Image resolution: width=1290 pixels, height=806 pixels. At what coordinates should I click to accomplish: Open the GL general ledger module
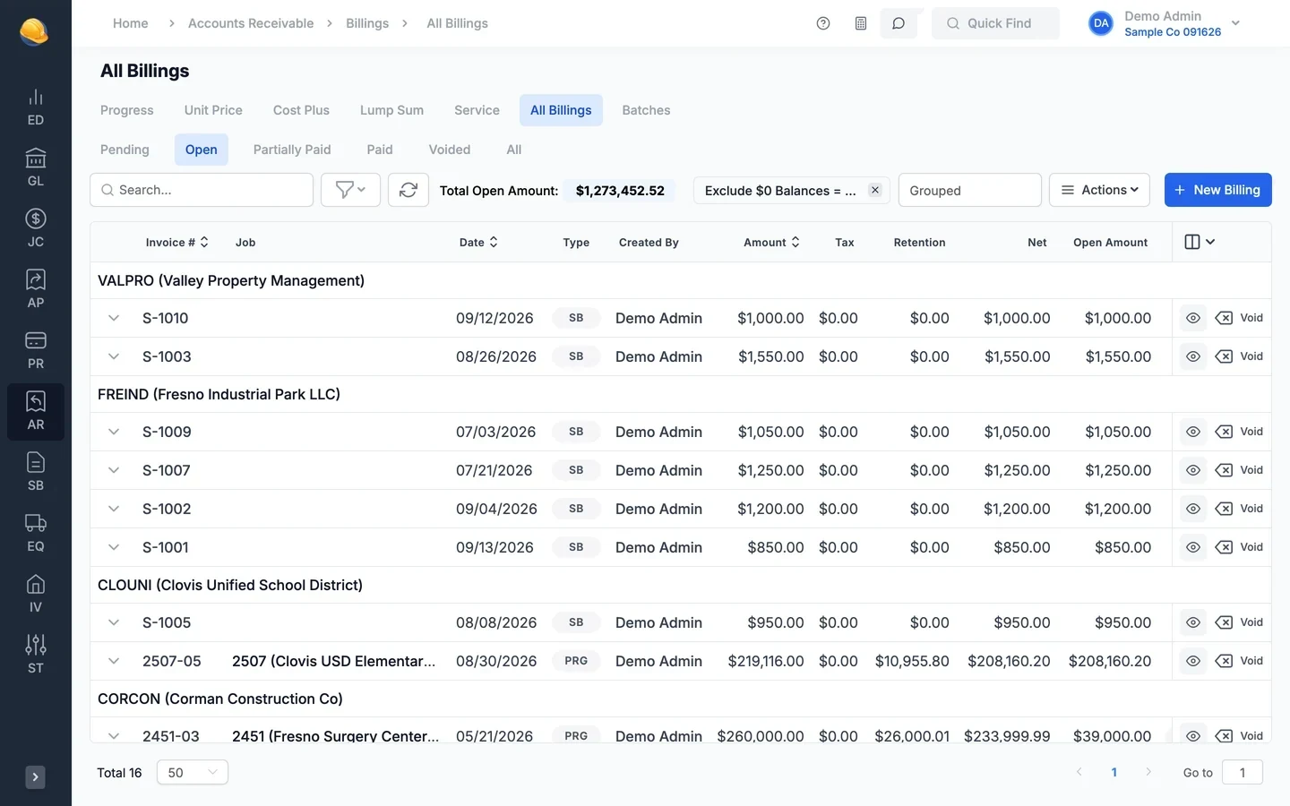(x=36, y=168)
